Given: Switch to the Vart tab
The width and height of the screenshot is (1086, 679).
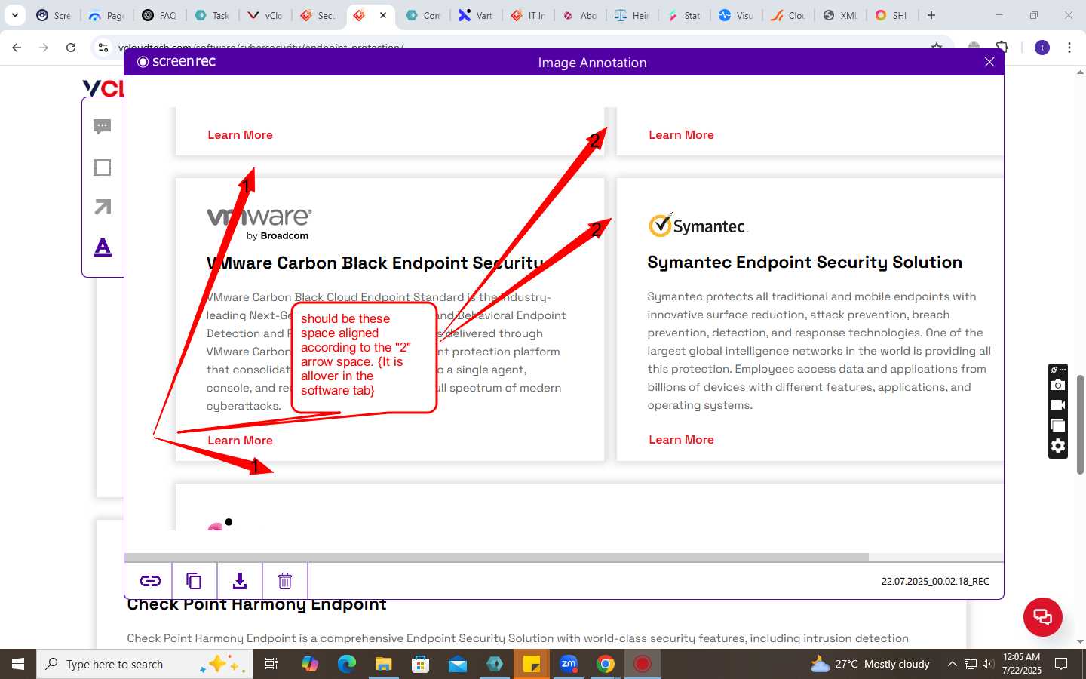Looking at the screenshot, I should 476,15.
